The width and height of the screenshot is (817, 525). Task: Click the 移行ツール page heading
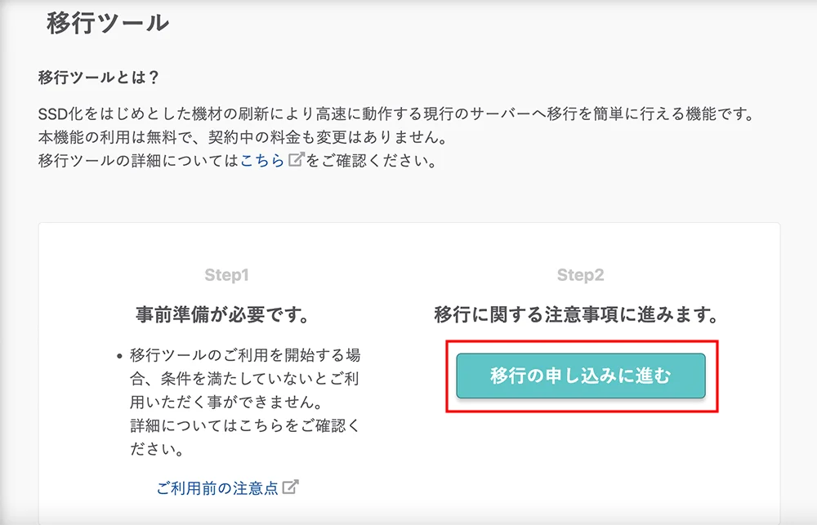[107, 24]
